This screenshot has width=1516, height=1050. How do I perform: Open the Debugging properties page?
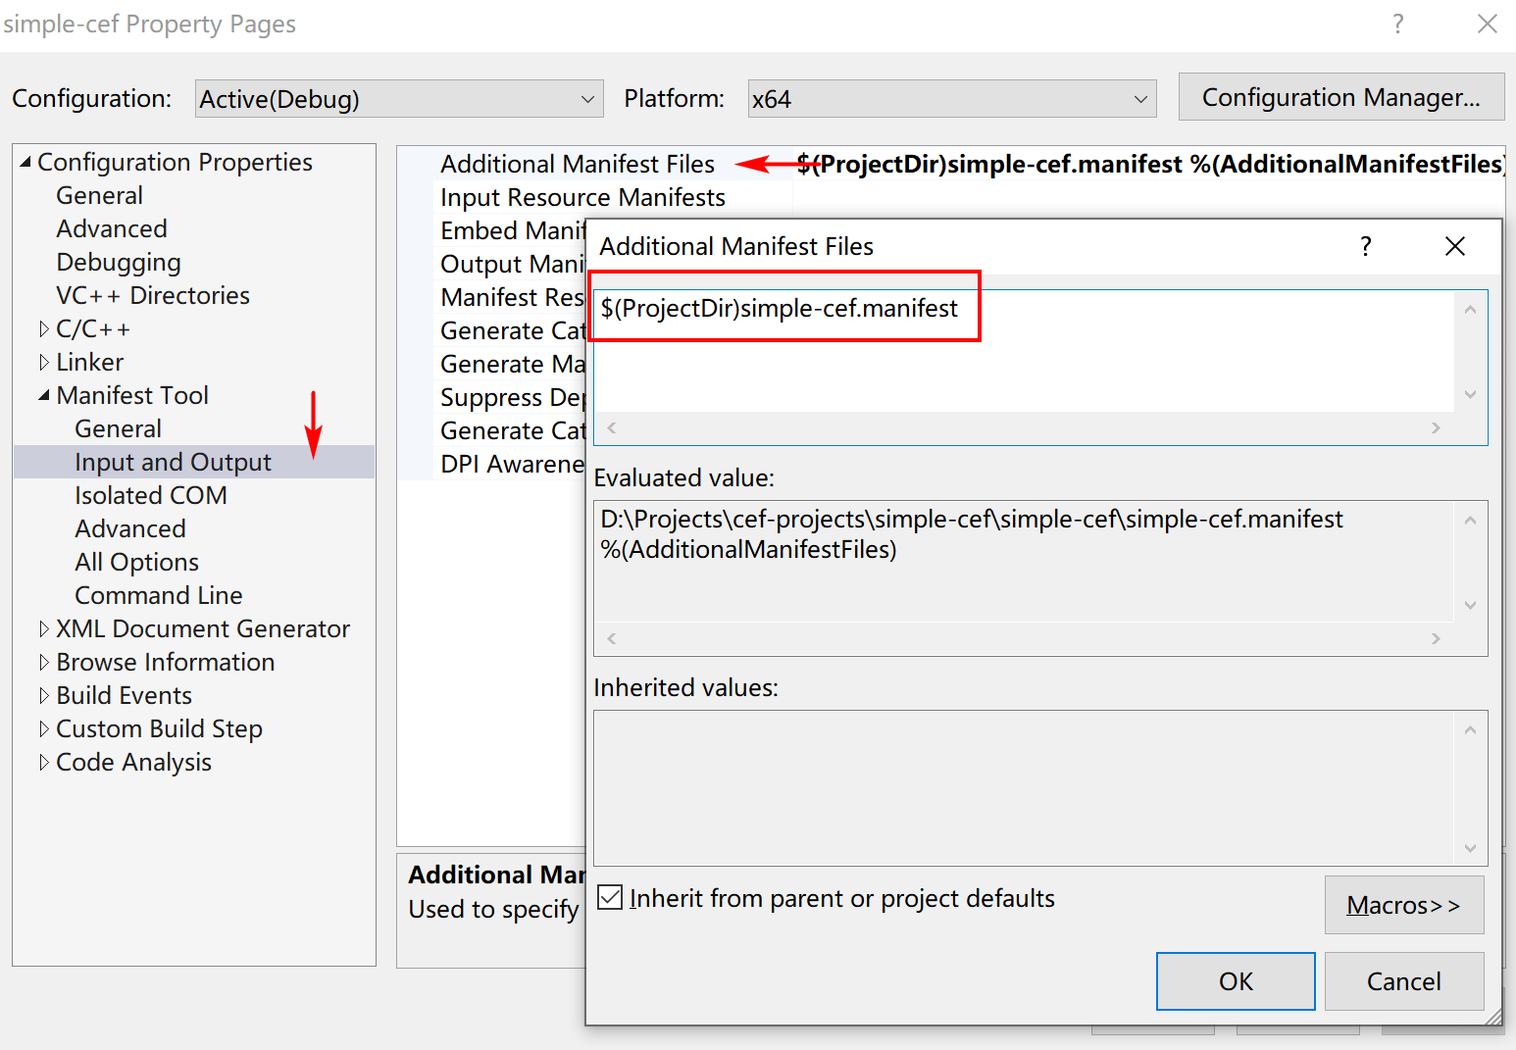119,262
